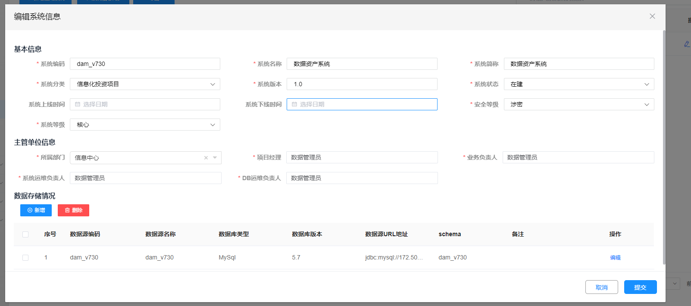Close the edit system info dialog
The height and width of the screenshot is (306, 691).
(652, 16)
